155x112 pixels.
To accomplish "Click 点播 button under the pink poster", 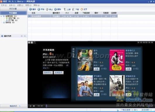I will pyautogui.click(x=128, y=69).
